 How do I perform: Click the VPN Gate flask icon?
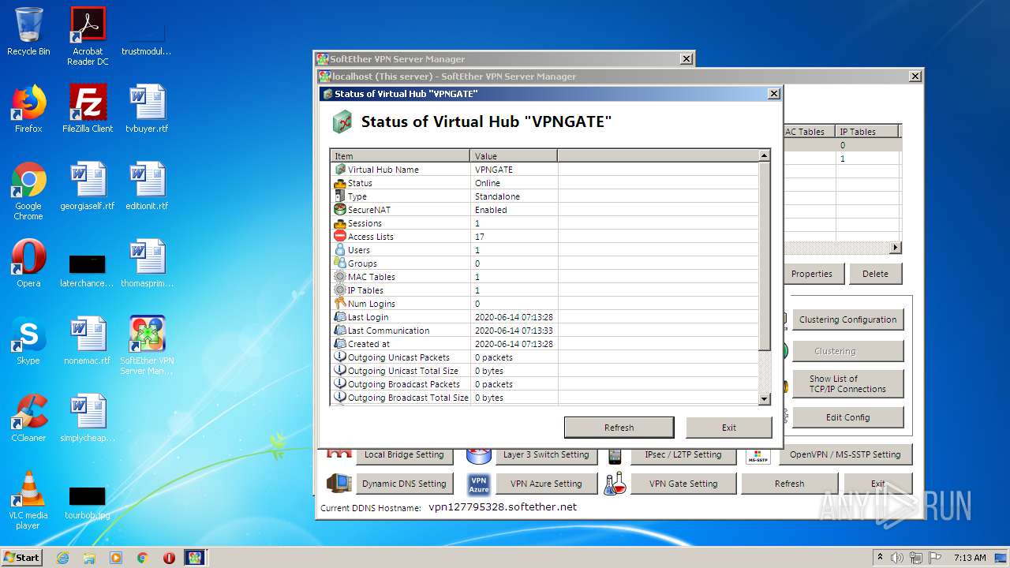(615, 483)
